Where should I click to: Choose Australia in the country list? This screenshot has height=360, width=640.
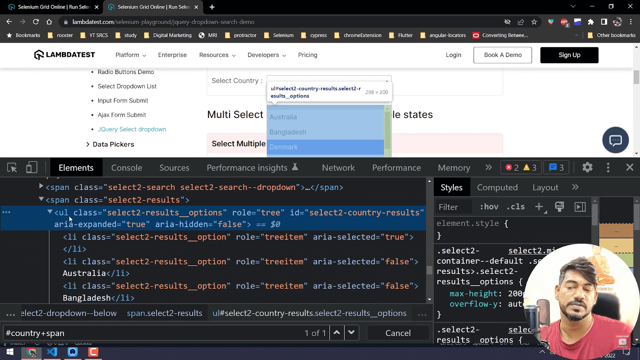[x=325, y=117]
